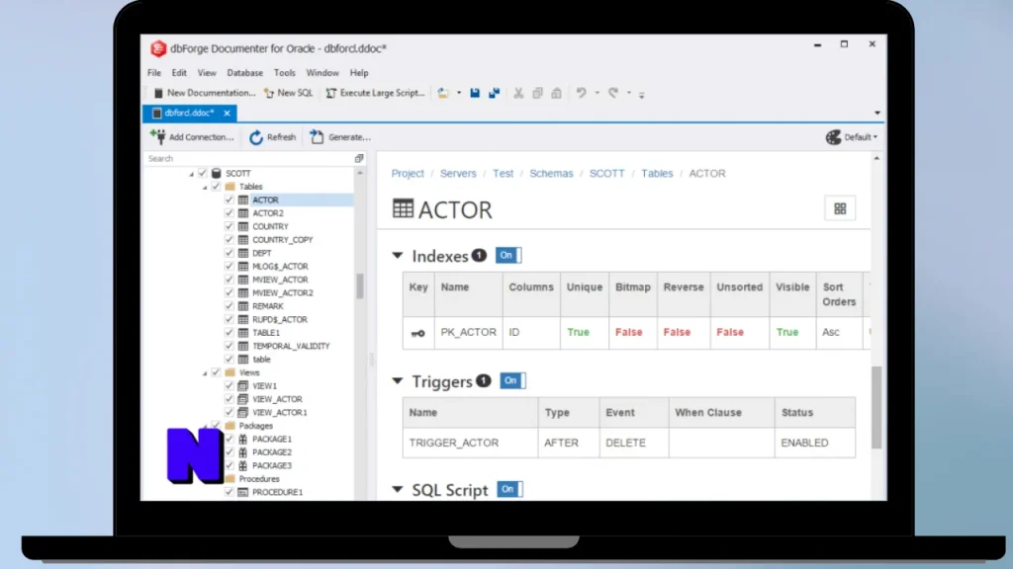
Task: Open the File menu
Action: pyautogui.click(x=154, y=73)
